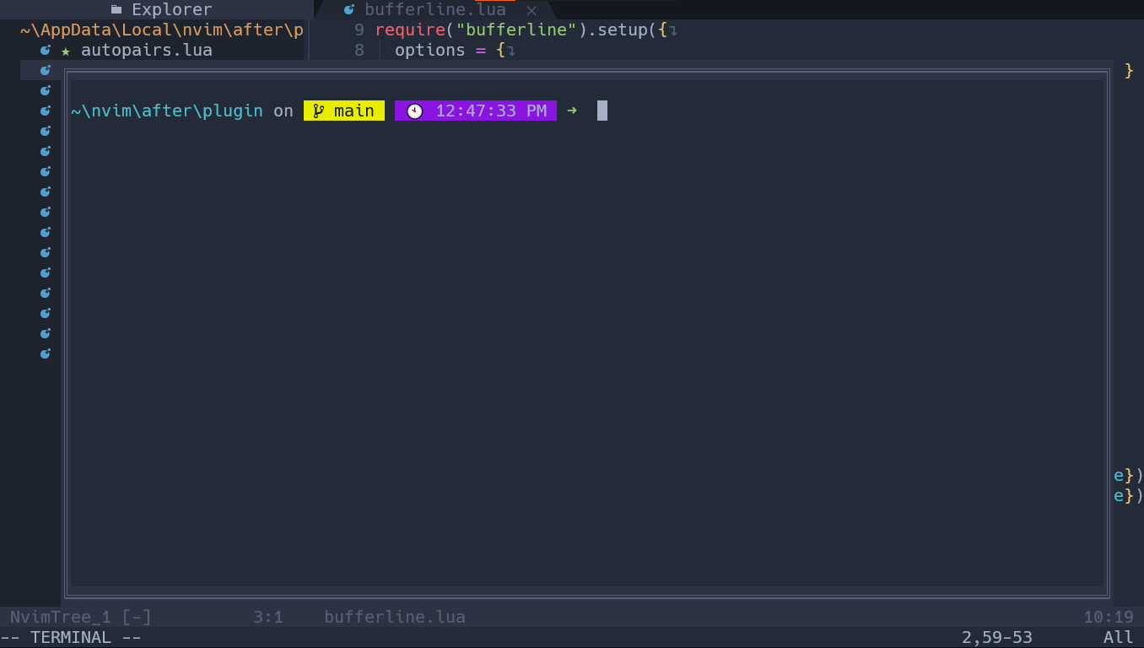Click the Lua file icon beside autopairs.lua
Screen dimensions: 1144x648
pyautogui.click(x=46, y=50)
